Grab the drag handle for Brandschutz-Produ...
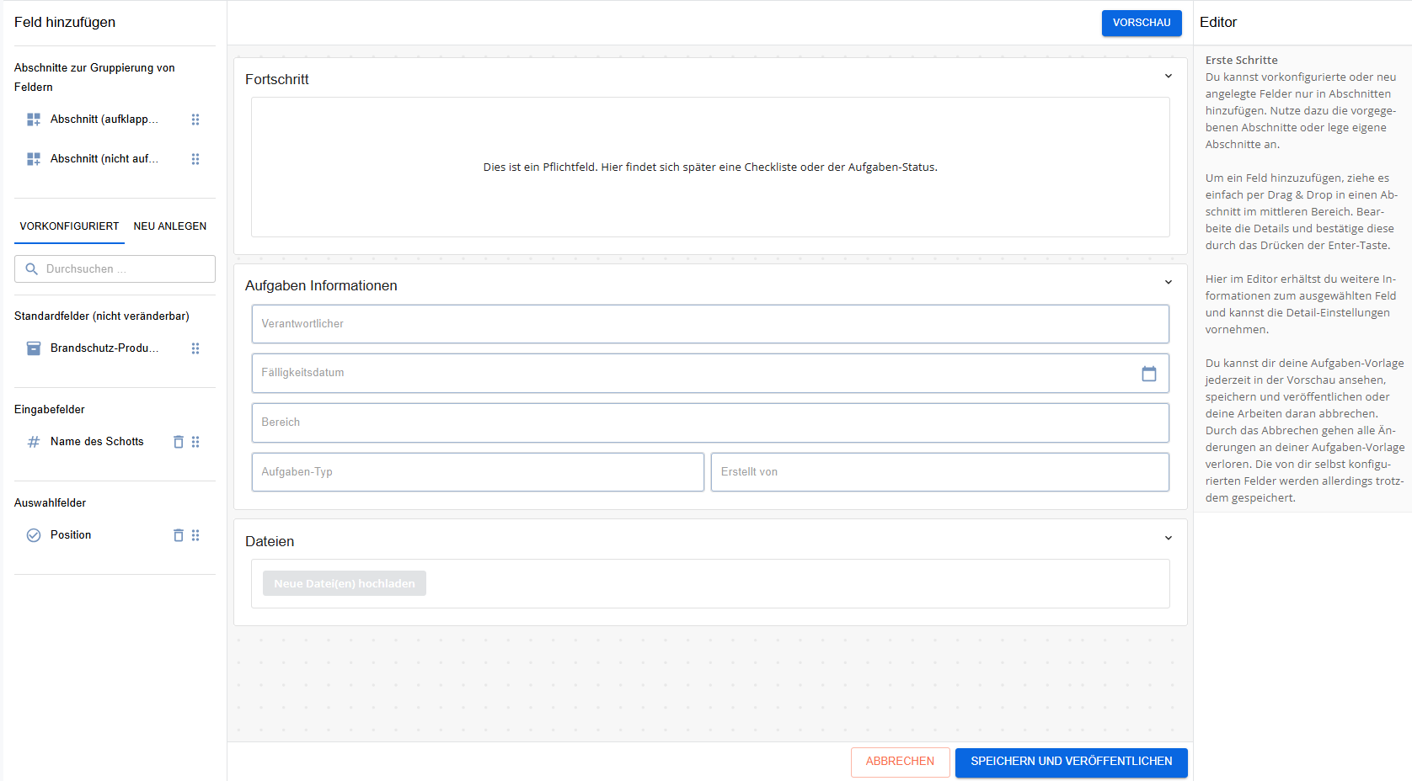1412x781 pixels. point(195,348)
